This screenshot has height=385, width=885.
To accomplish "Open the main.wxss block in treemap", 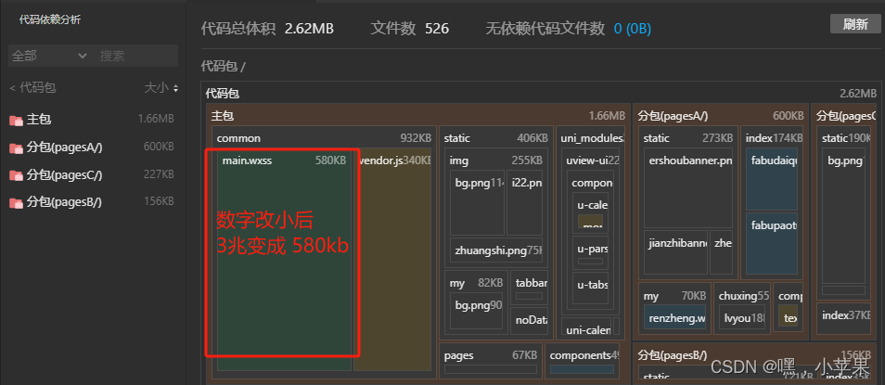I will pos(285,260).
